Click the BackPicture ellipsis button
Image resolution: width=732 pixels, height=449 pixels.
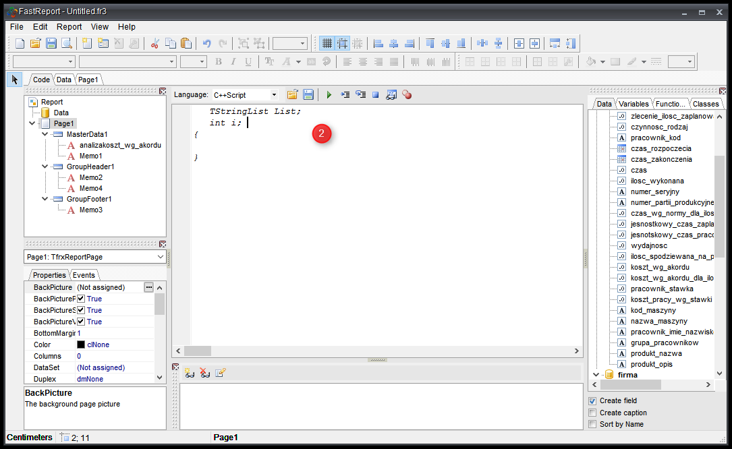(148, 287)
